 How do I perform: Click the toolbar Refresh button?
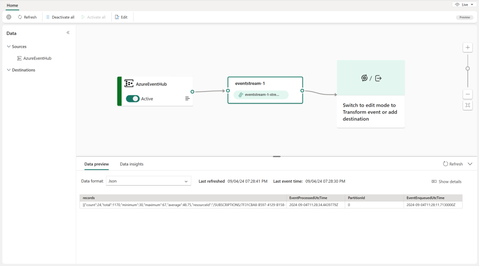coord(27,17)
